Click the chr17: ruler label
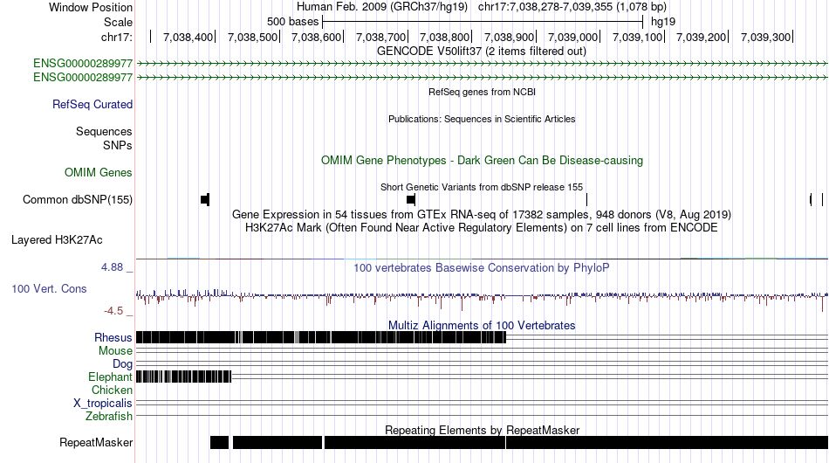This screenshot has width=829, height=463. (117, 37)
